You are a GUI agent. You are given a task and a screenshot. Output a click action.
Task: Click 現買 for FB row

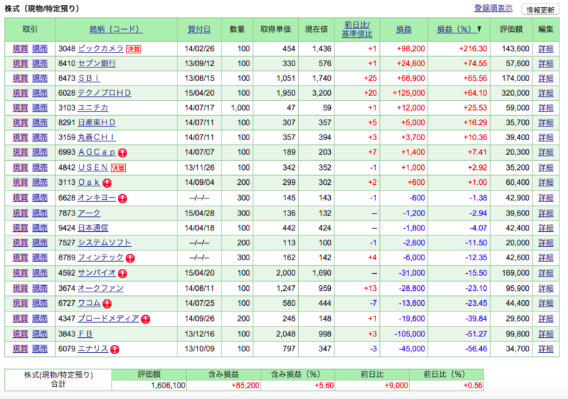pyautogui.click(x=21, y=334)
